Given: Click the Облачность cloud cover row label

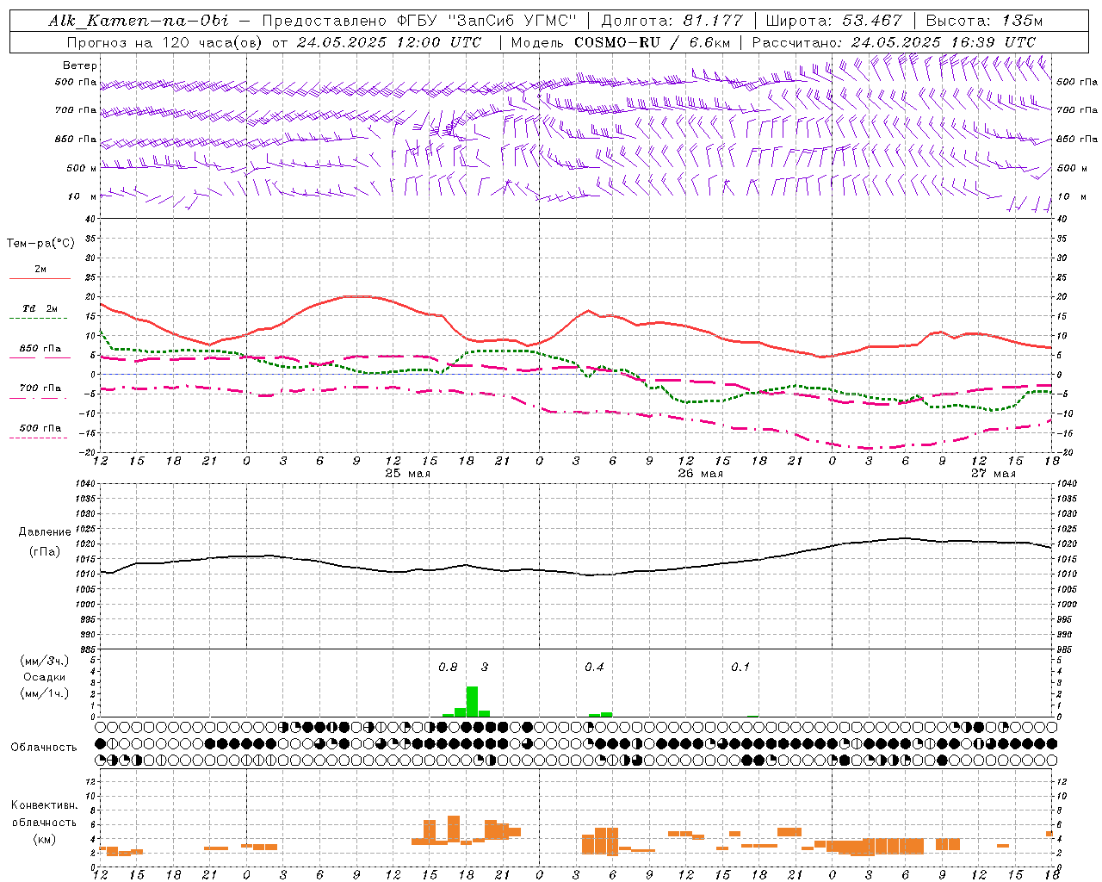Looking at the screenshot, I should 44,748.
